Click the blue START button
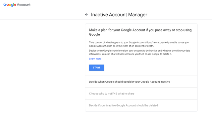Viewport: 212px width, 119px height. coord(96,67)
